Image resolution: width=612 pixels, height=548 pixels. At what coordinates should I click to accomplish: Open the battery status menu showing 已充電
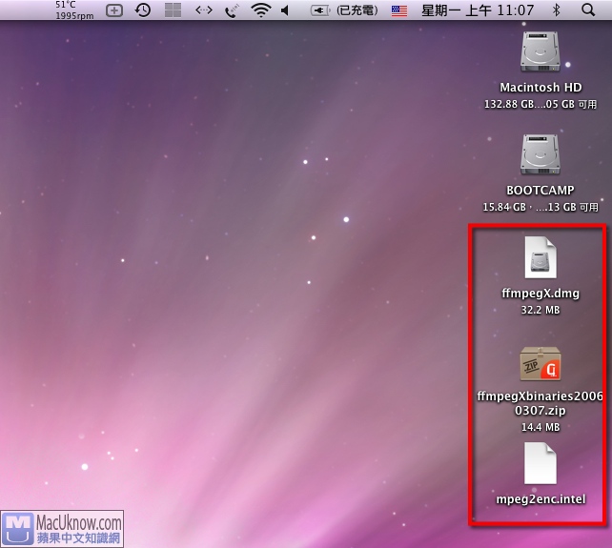click(344, 10)
